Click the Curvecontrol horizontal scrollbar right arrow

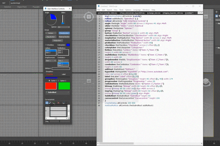click(67, 118)
